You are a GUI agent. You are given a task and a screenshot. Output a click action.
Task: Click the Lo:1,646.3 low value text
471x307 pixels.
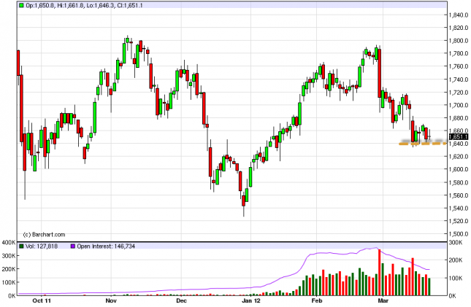click(x=100, y=5)
